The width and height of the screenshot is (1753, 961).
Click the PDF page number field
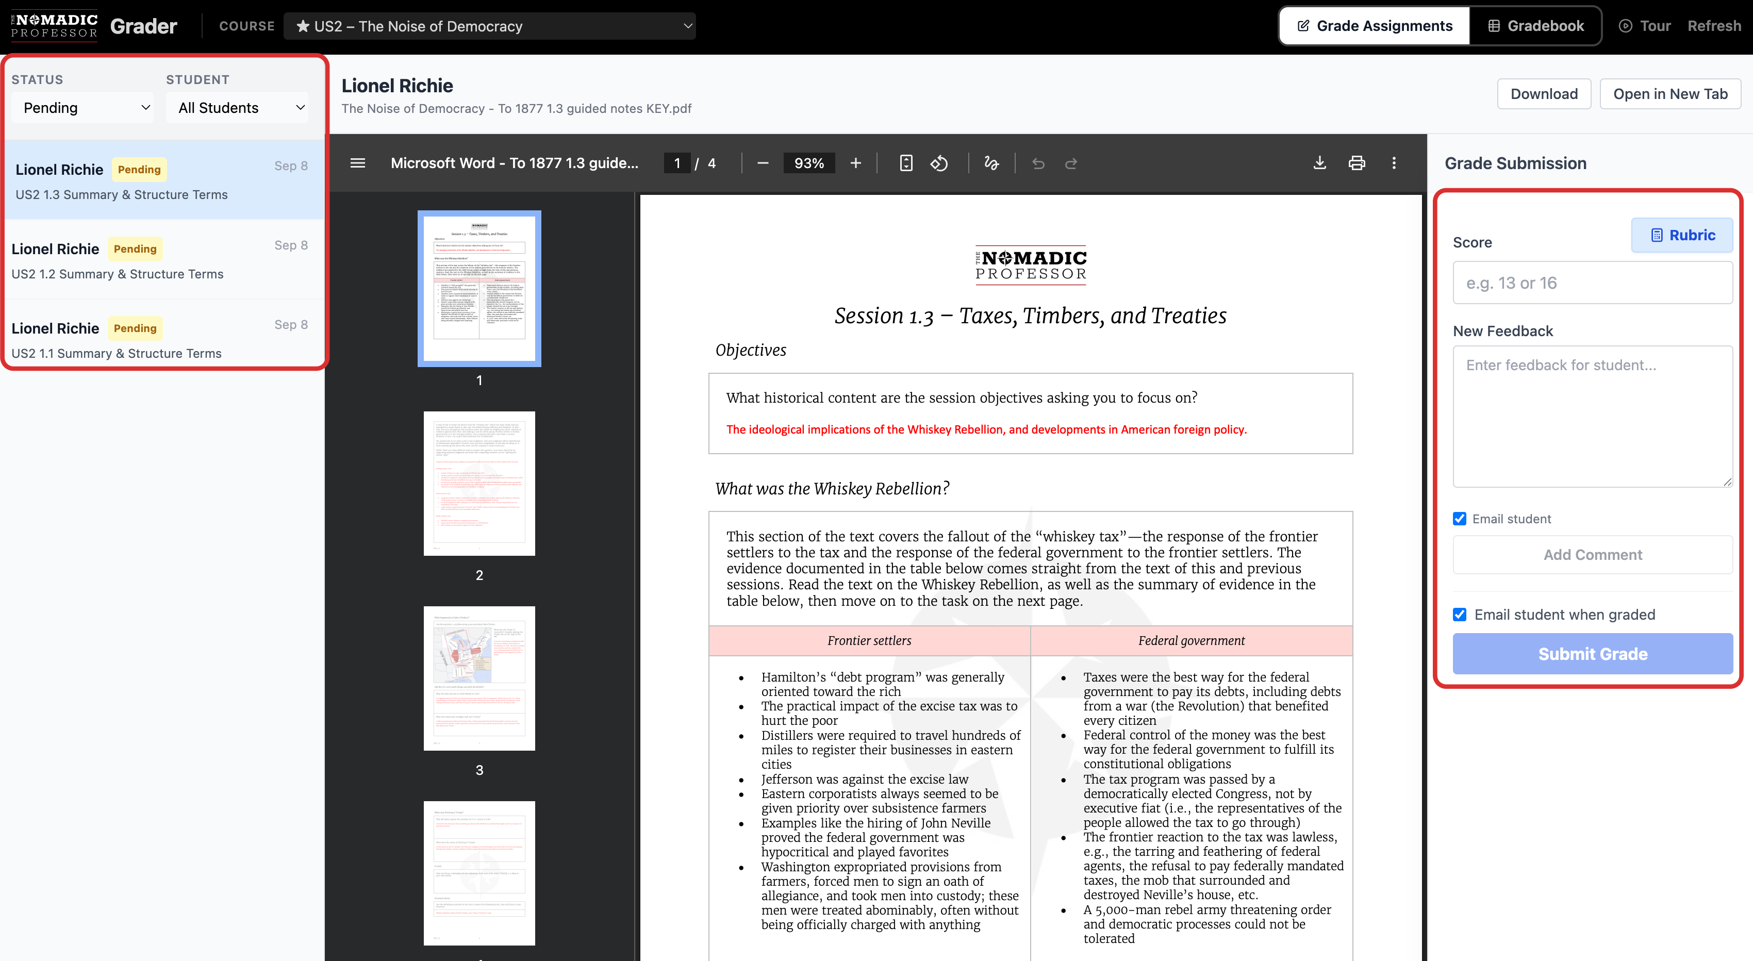click(676, 163)
